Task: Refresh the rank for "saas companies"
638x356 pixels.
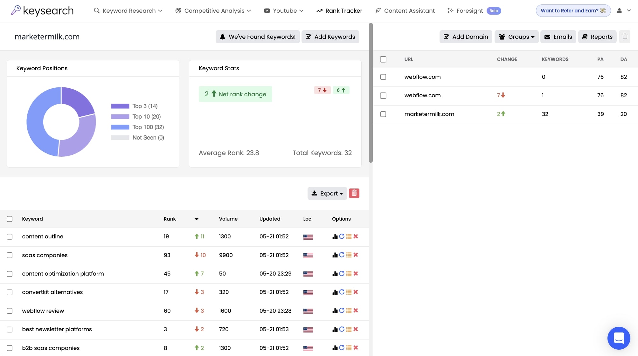Action: coord(342,255)
